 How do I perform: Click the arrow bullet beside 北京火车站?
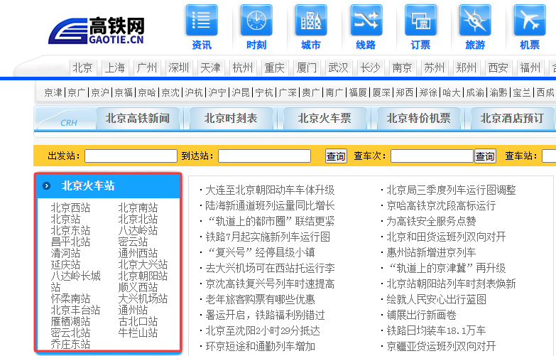(x=46, y=185)
